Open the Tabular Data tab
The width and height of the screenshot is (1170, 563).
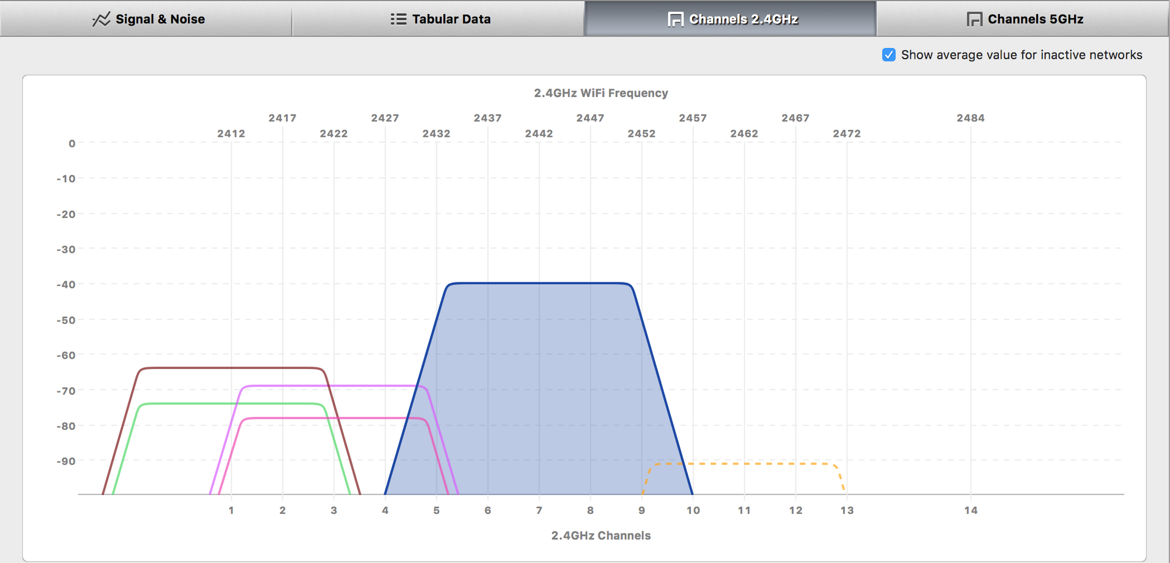451,19
